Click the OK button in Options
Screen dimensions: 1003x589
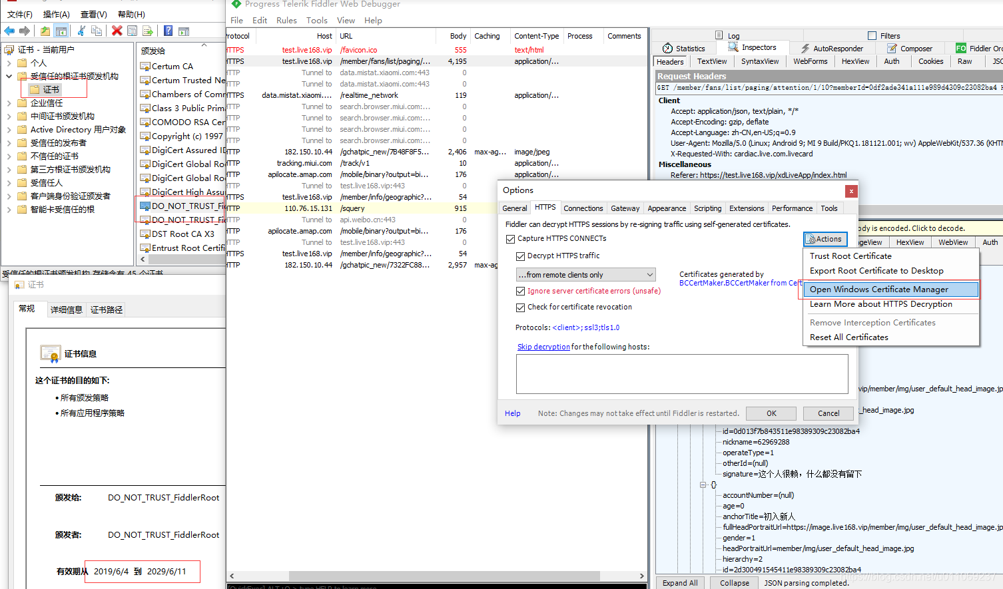pos(771,413)
